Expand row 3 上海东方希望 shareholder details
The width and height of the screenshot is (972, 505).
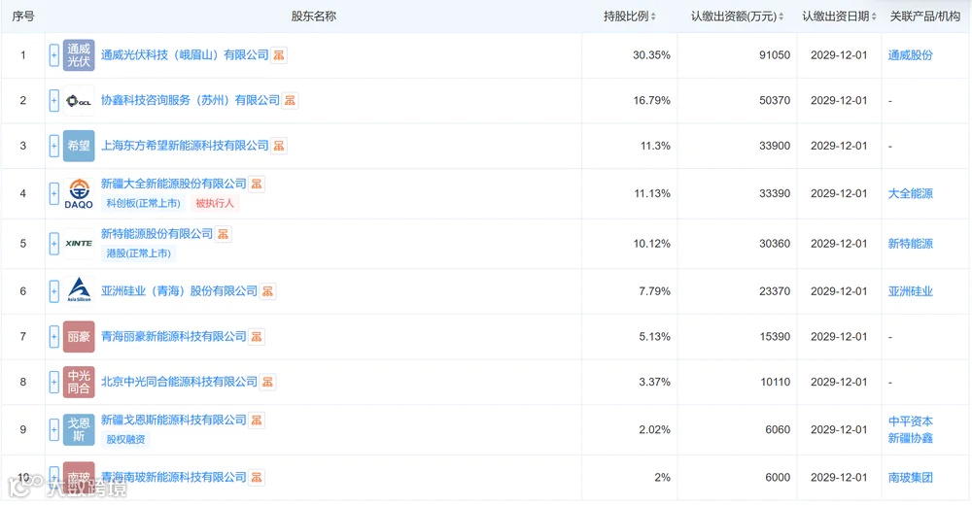pos(53,146)
